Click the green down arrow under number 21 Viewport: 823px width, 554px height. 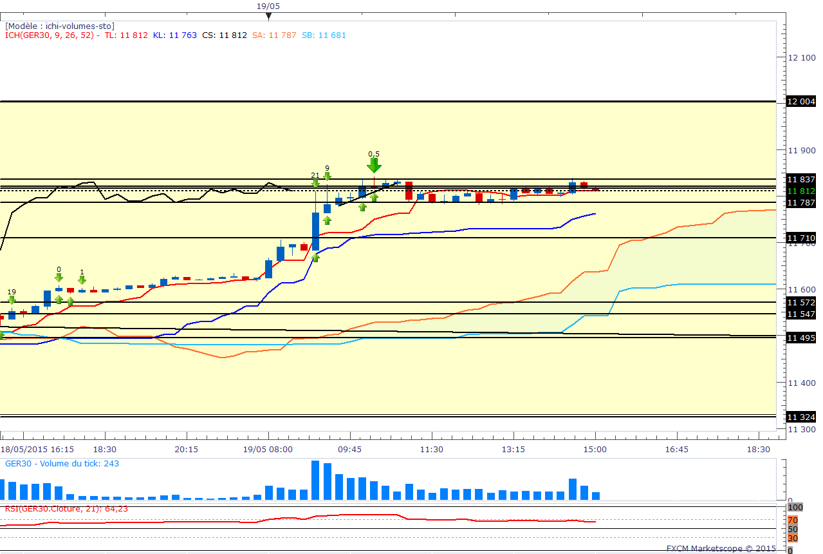coord(315,183)
